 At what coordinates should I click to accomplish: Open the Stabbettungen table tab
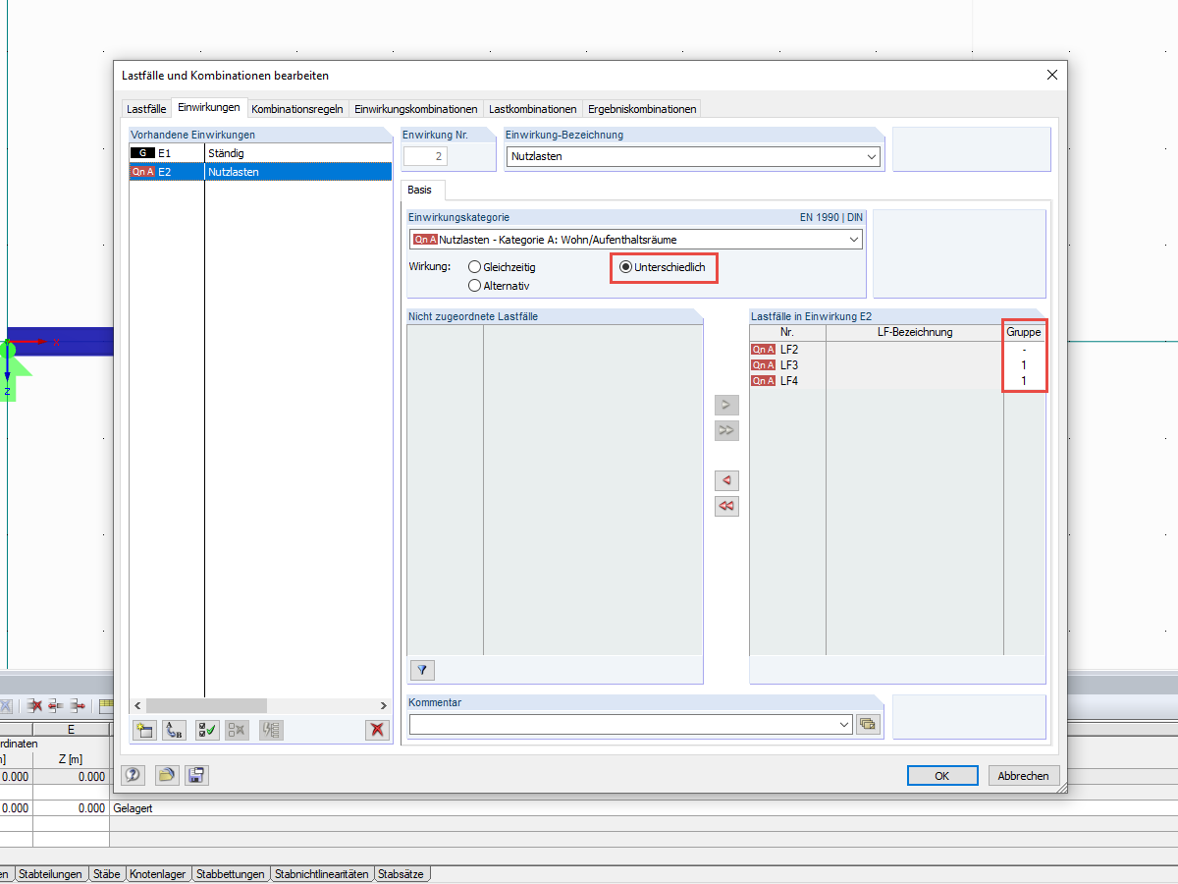[x=231, y=874]
